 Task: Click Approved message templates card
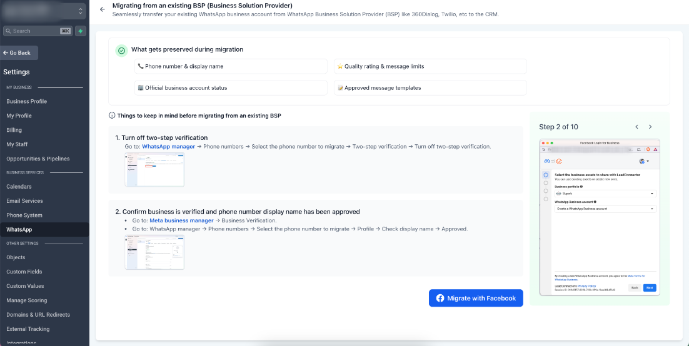[430, 88]
